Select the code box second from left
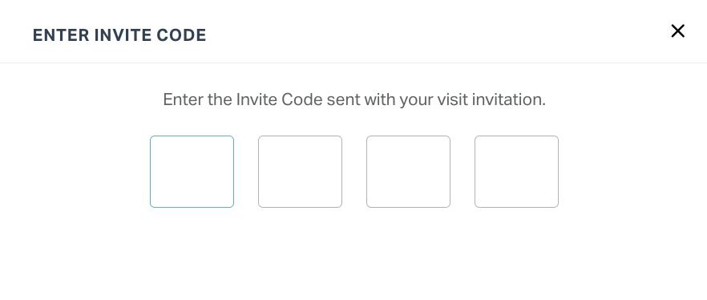This screenshot has width=707, height=300. [301, 172]
